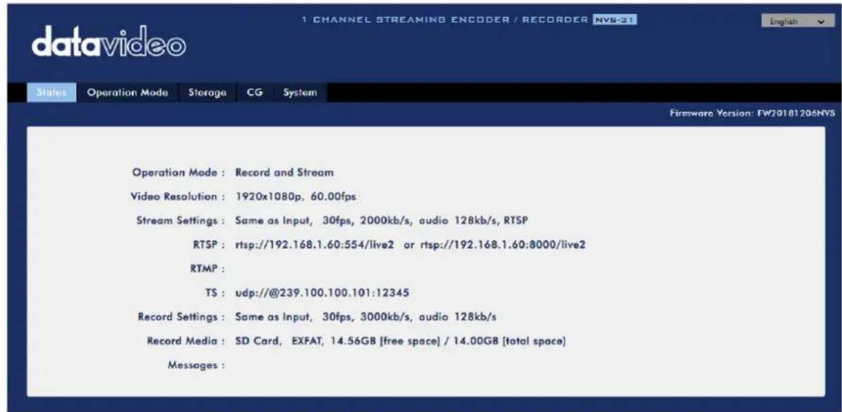The width and height of the screenshot is (842, 412).
Task: Click the Stream Settings value with 2000kb/s
Action: (383, 221)
